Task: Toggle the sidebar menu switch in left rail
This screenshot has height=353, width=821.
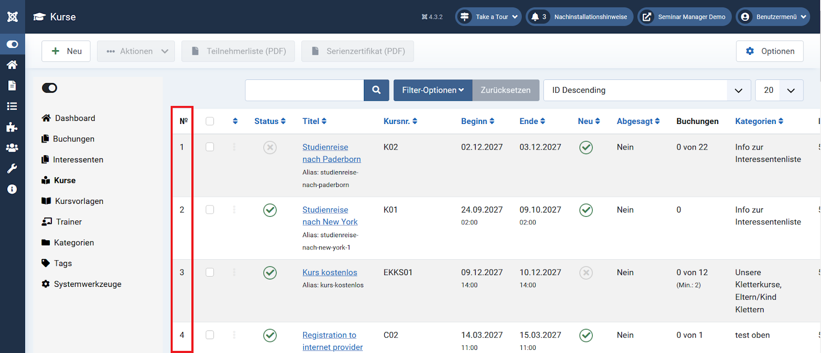Action: [x=12, y=44]
